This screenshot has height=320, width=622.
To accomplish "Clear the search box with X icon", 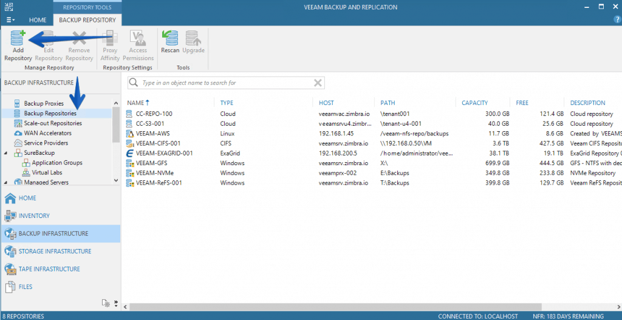I will pos(318,83).
